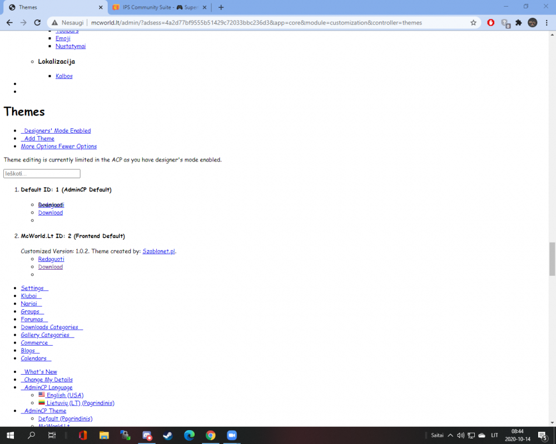Open the Chrome profile avatar
This screenshot has height=444, width=556.
tap(532, 23)
